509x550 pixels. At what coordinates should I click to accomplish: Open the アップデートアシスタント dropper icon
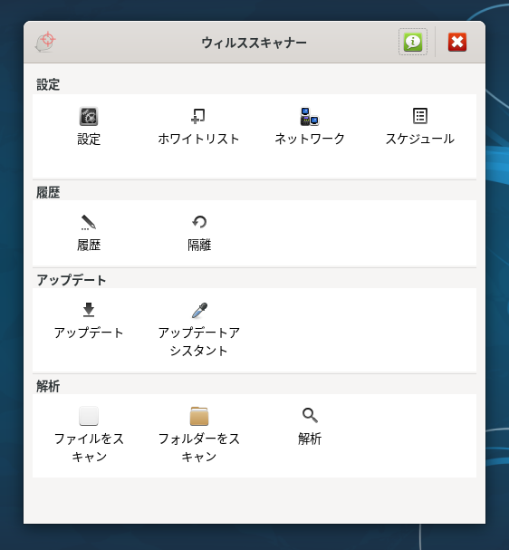199,311
